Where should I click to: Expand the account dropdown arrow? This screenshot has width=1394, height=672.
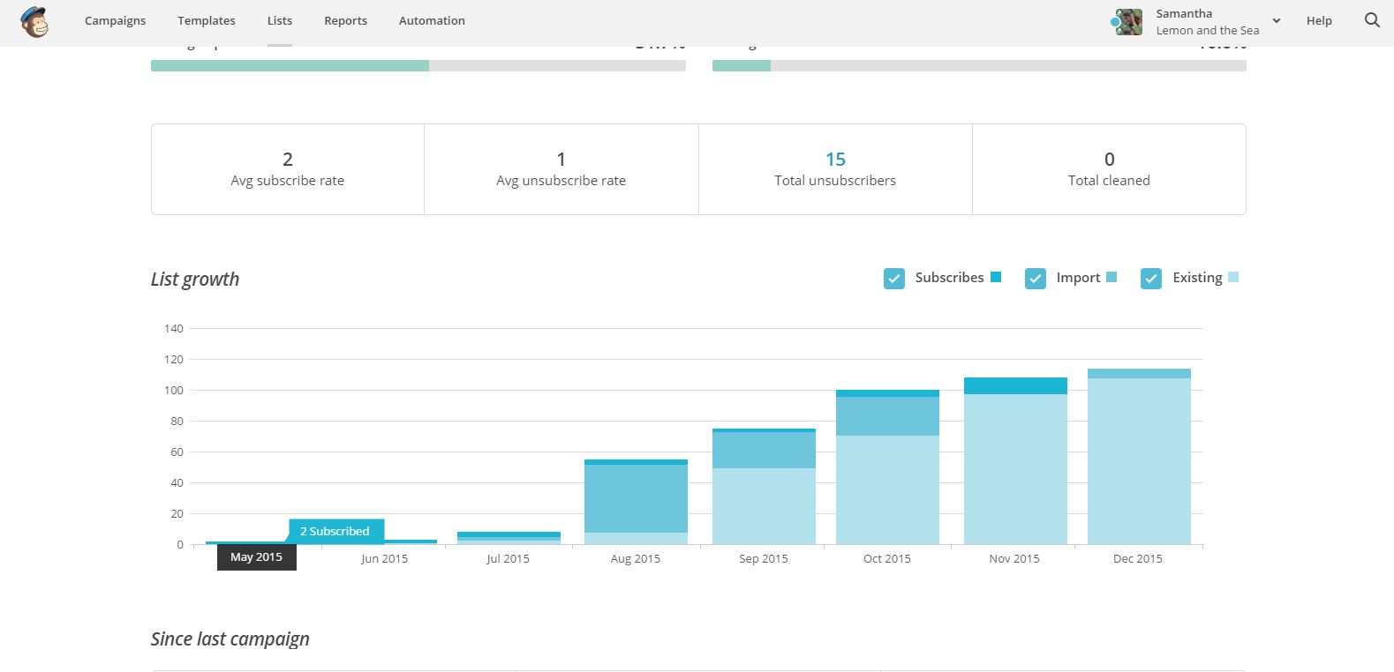pos(1277,20)
